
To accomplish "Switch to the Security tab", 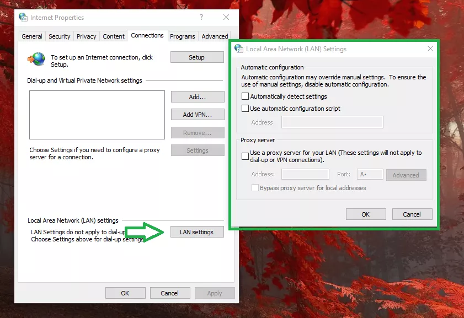I will pos(59,36).
